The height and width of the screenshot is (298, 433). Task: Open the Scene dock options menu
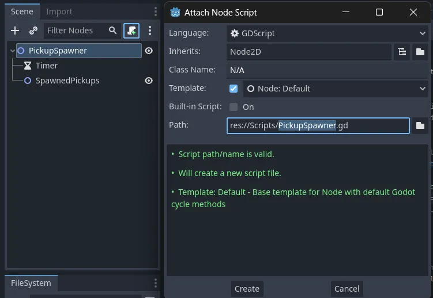(x=156, y=12)
